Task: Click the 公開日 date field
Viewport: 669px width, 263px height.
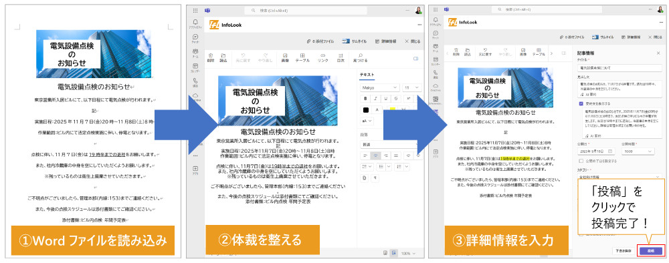Action: click(x=596, y=151)
